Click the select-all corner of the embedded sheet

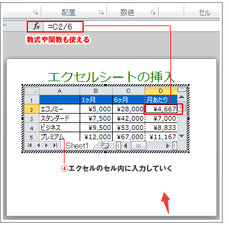[x=32, y=91]
